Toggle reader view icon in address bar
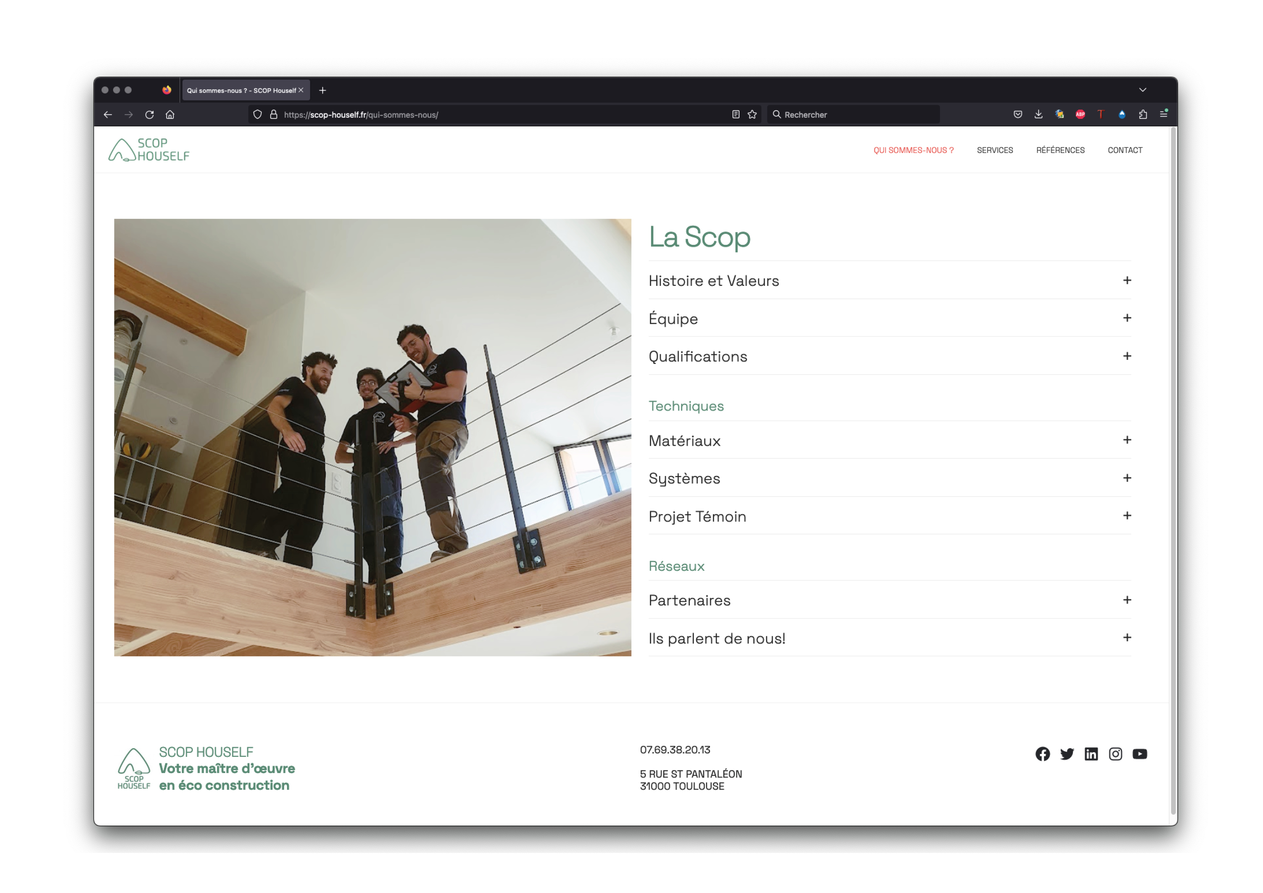This screenshot has height=893, width=1263. (x=736, y=115)
